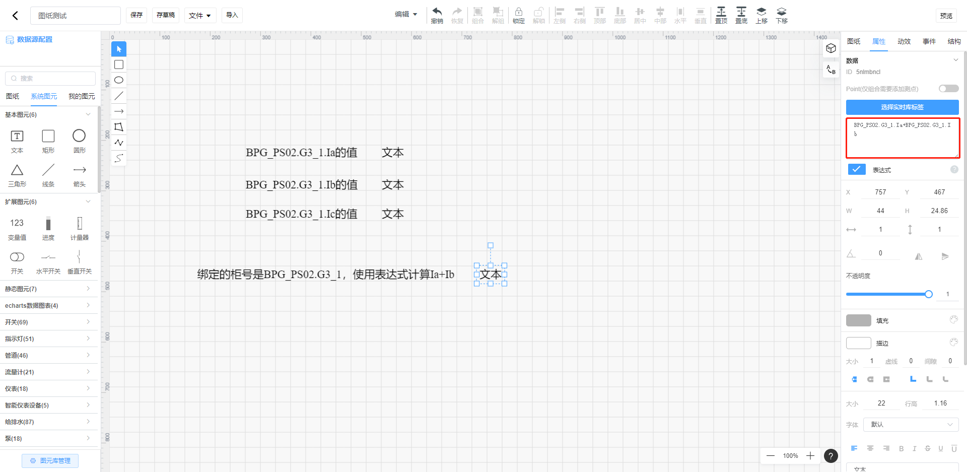
Task: Toggle overline text formatting
Action: tap(953, 448)
